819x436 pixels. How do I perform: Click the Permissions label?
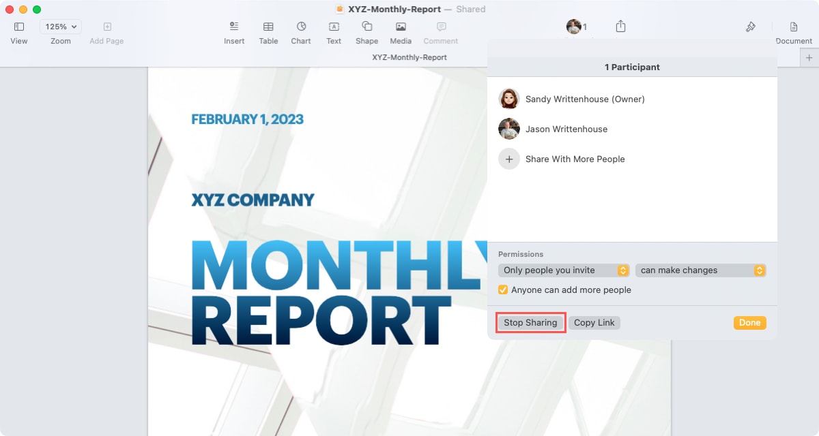point(521,254)
